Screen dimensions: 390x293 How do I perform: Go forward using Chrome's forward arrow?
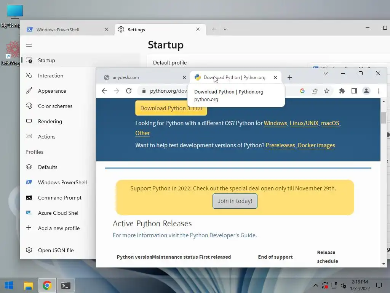tap(117, 91)
